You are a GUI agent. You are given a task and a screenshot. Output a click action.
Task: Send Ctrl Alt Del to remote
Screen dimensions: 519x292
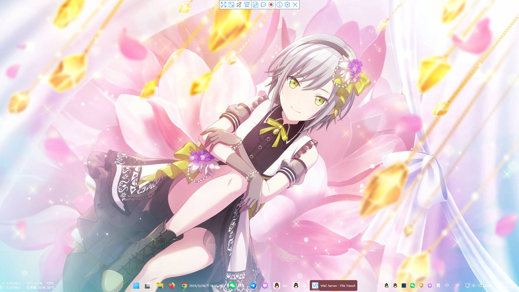[247, 5]
